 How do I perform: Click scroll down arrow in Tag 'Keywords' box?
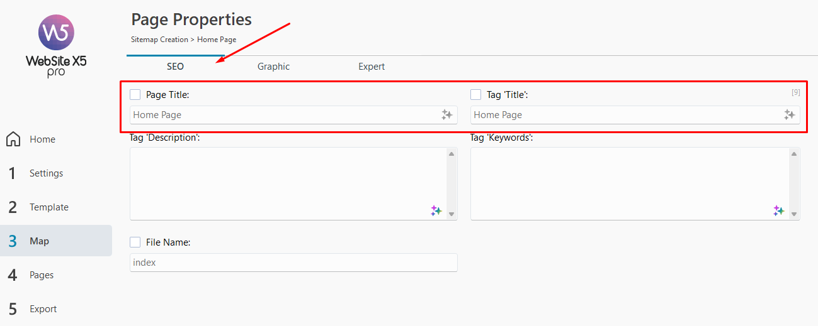[794, 214]
